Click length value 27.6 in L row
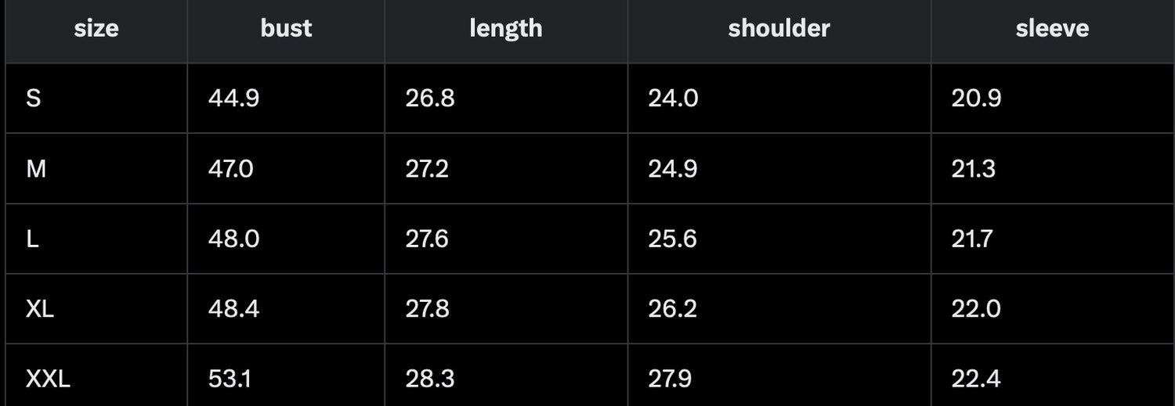 [x=427, y=239]
